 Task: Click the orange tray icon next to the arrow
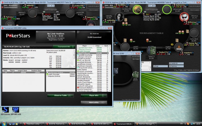point(188,124)
